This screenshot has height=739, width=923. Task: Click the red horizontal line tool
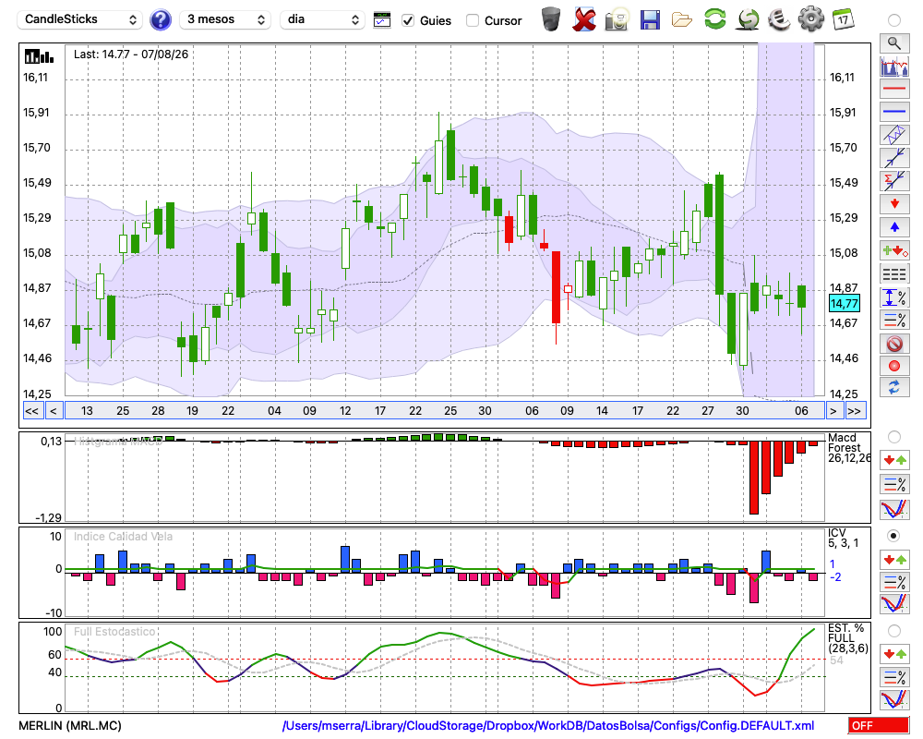(x=894, y=89)
